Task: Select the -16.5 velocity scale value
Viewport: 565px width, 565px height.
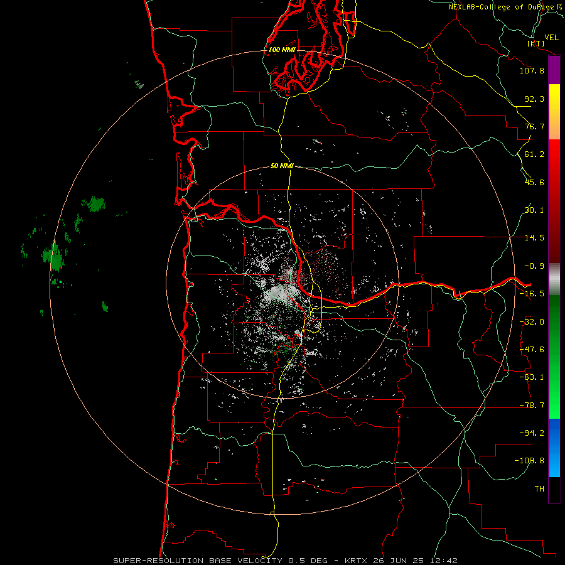Action: (532, 294)
